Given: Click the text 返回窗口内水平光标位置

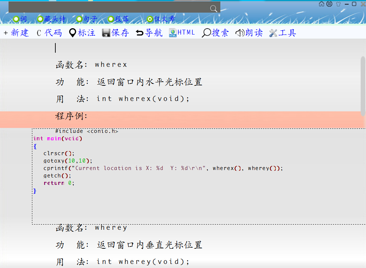Looking at the screenshot, I should coord(150,82).
